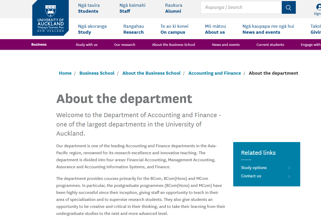Select Business in the purple bar

pos(39,45)
